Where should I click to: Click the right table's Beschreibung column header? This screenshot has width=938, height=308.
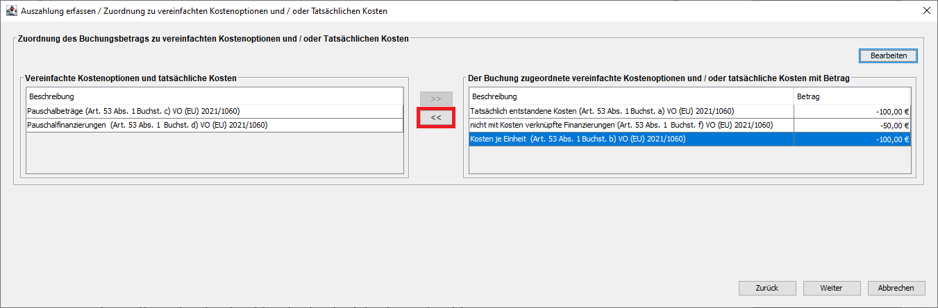point(630,96)
